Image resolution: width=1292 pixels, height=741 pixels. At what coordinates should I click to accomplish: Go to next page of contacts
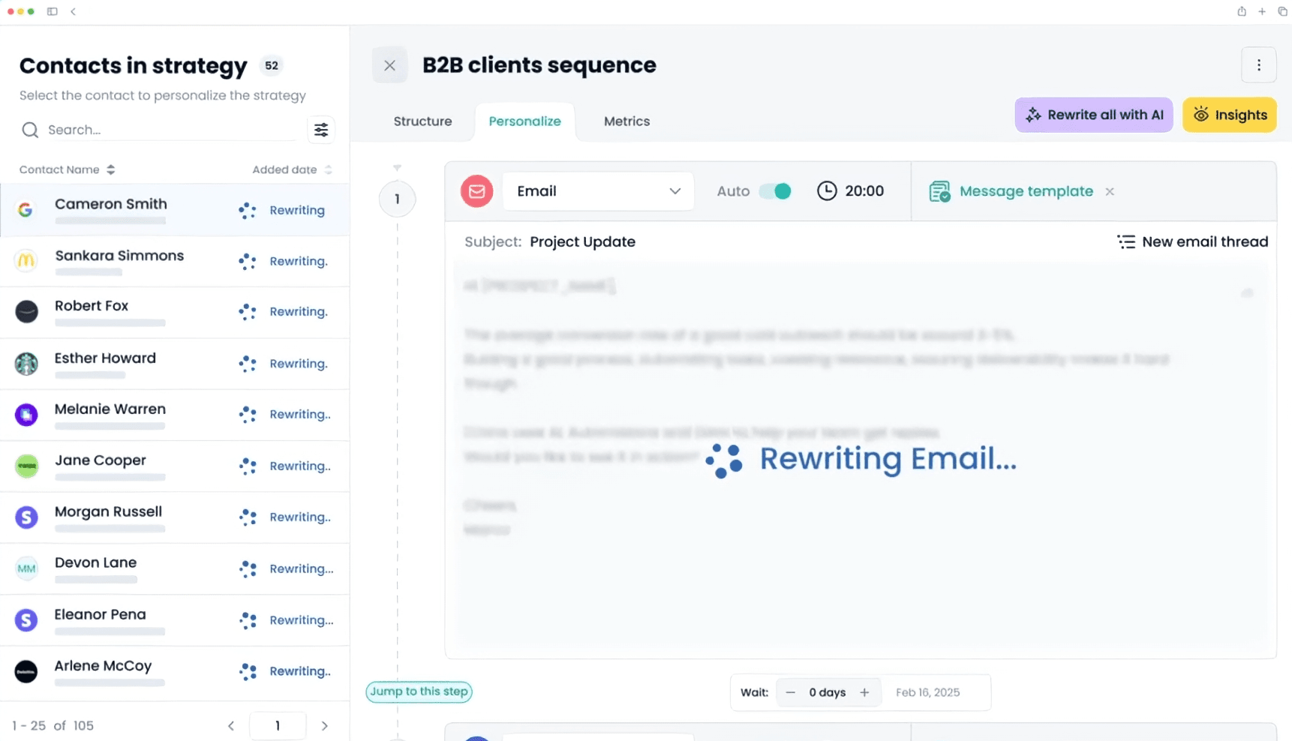pos(324,725)
